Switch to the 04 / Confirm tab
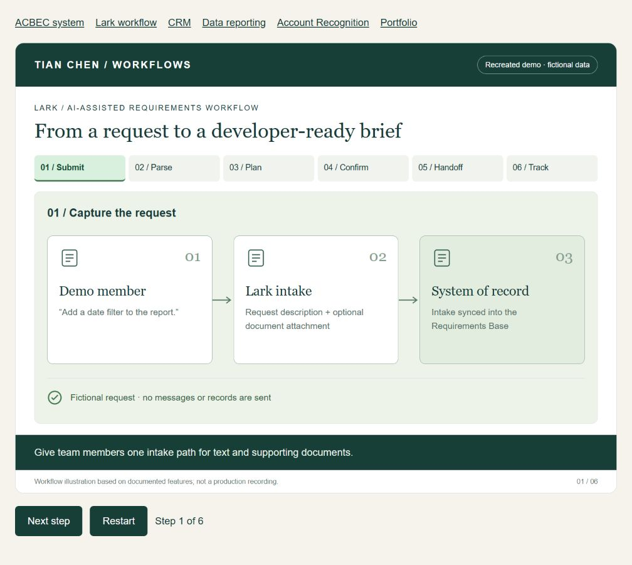The image size is (632, 565). coord(363,168)
